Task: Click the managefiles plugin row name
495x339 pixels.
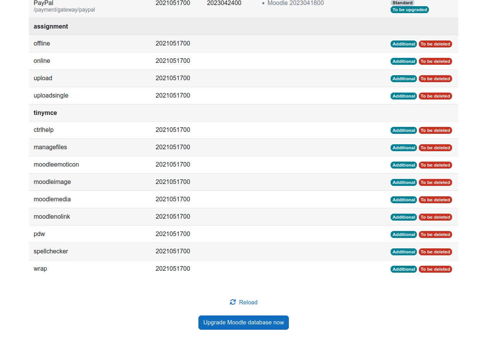Action: [50, 147]
